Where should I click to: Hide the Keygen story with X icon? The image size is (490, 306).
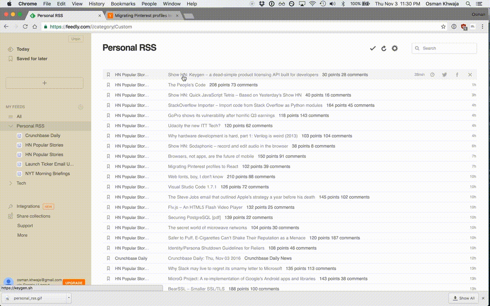[x=470, y=75]
